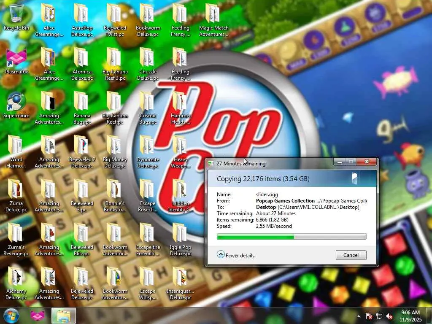
Task: Select the Zuma Deluxe.pc folder
Action: coord(16,195)
